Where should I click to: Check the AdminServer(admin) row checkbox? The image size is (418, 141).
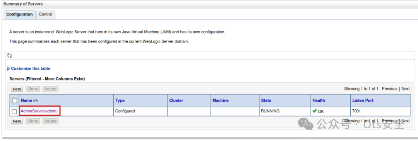coord(15,112)
